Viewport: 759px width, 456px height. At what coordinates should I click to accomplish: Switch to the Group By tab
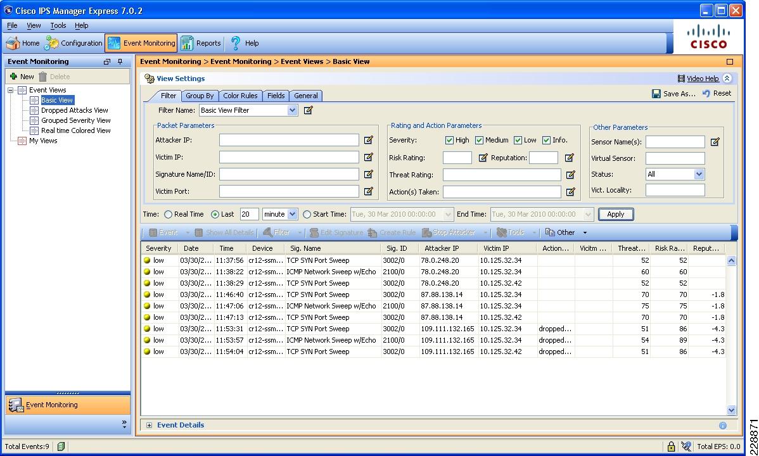[200, 96]
